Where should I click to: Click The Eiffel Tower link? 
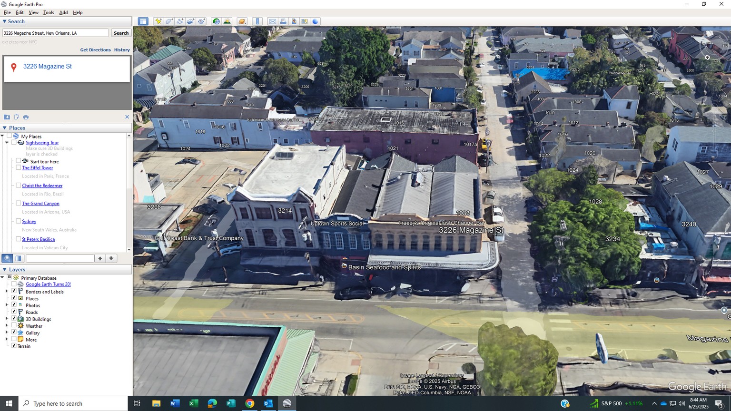click(38, 168)
